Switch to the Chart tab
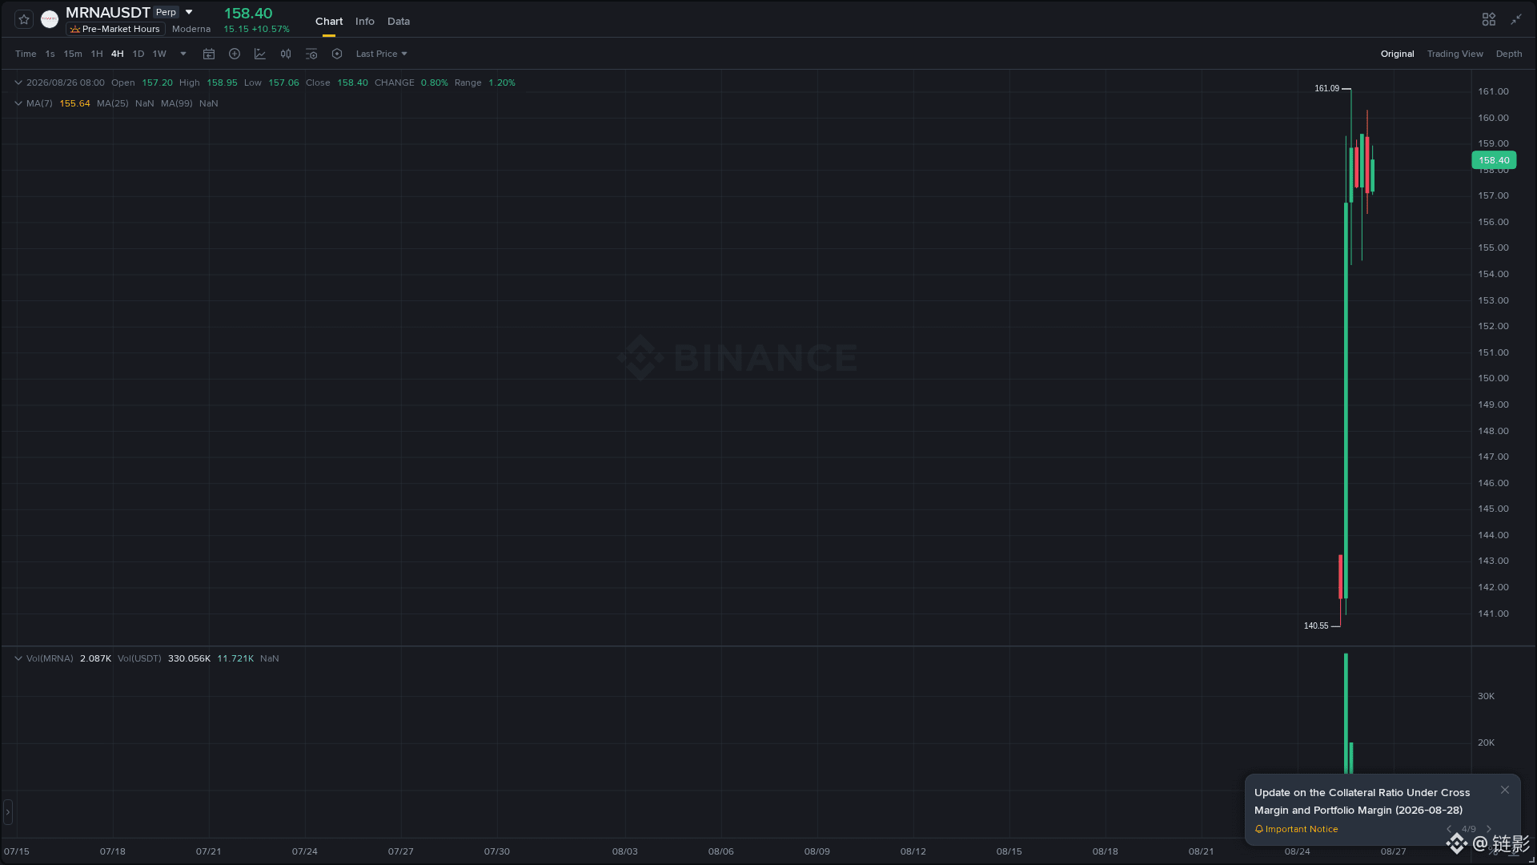 [329, 22]
